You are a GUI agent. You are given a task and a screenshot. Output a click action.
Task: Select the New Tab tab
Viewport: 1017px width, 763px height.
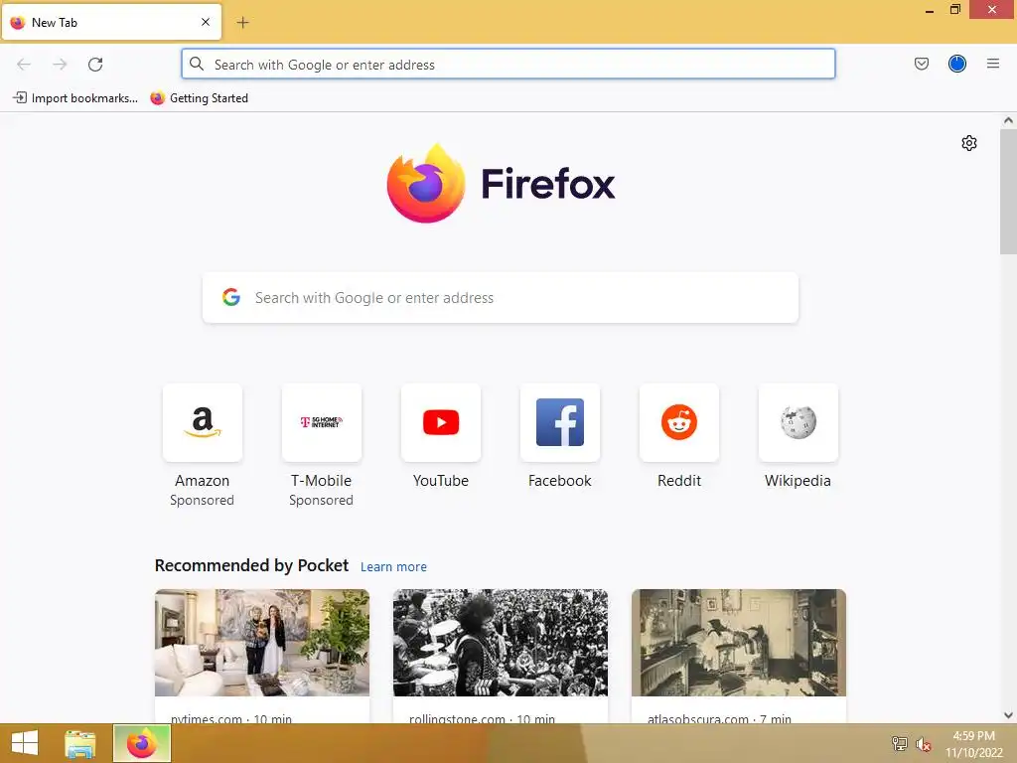(x=111, y=23)
